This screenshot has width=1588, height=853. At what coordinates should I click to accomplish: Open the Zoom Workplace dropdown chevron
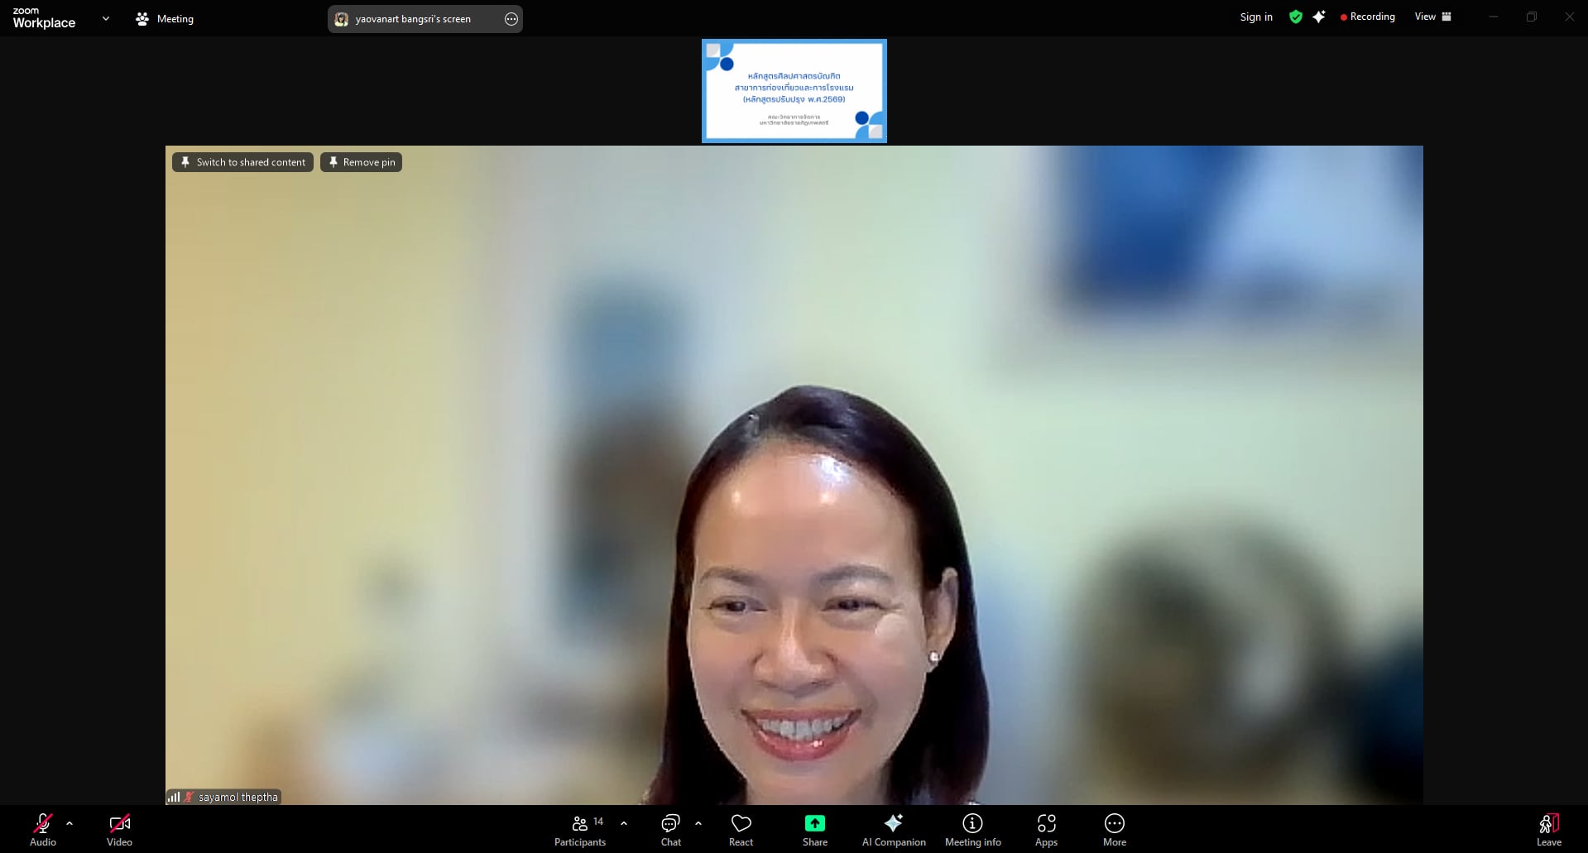[x=106, y=18]
